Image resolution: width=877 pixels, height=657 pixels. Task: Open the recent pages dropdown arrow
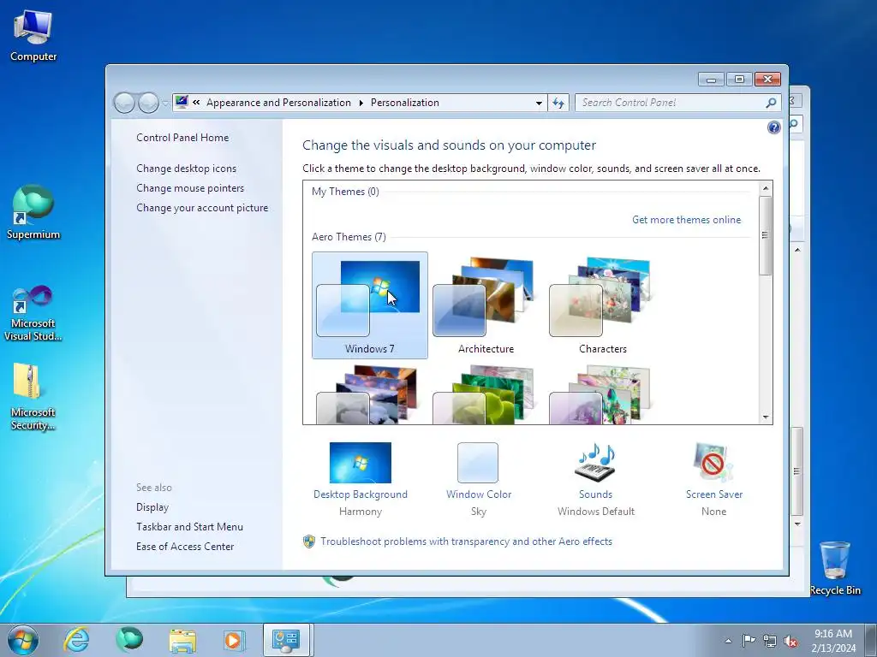click(165, 104)
